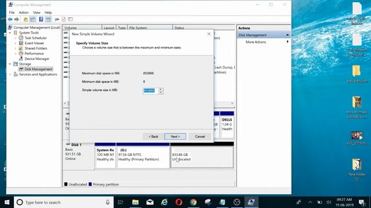Collapse the Disk Management actions section arrow
The image size is (371, 208).
pos(288,35)
